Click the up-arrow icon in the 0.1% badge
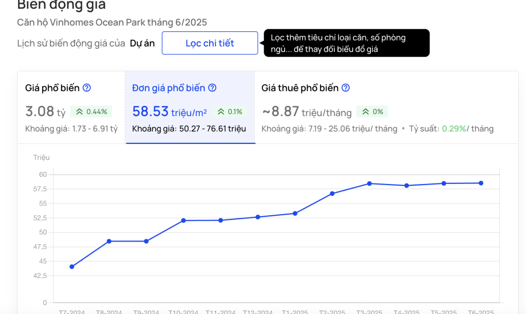This screenshot has width=526, height=314. (221, 112)
